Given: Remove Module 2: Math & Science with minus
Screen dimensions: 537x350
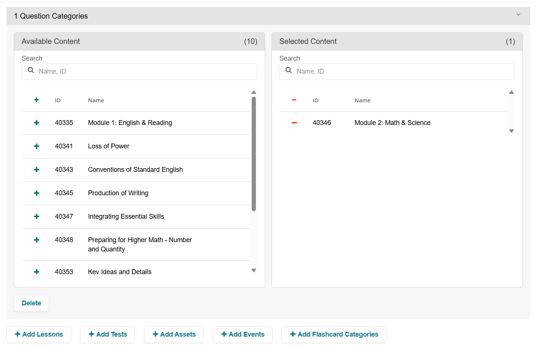Looking at the screenshot, I should (294, 123).
